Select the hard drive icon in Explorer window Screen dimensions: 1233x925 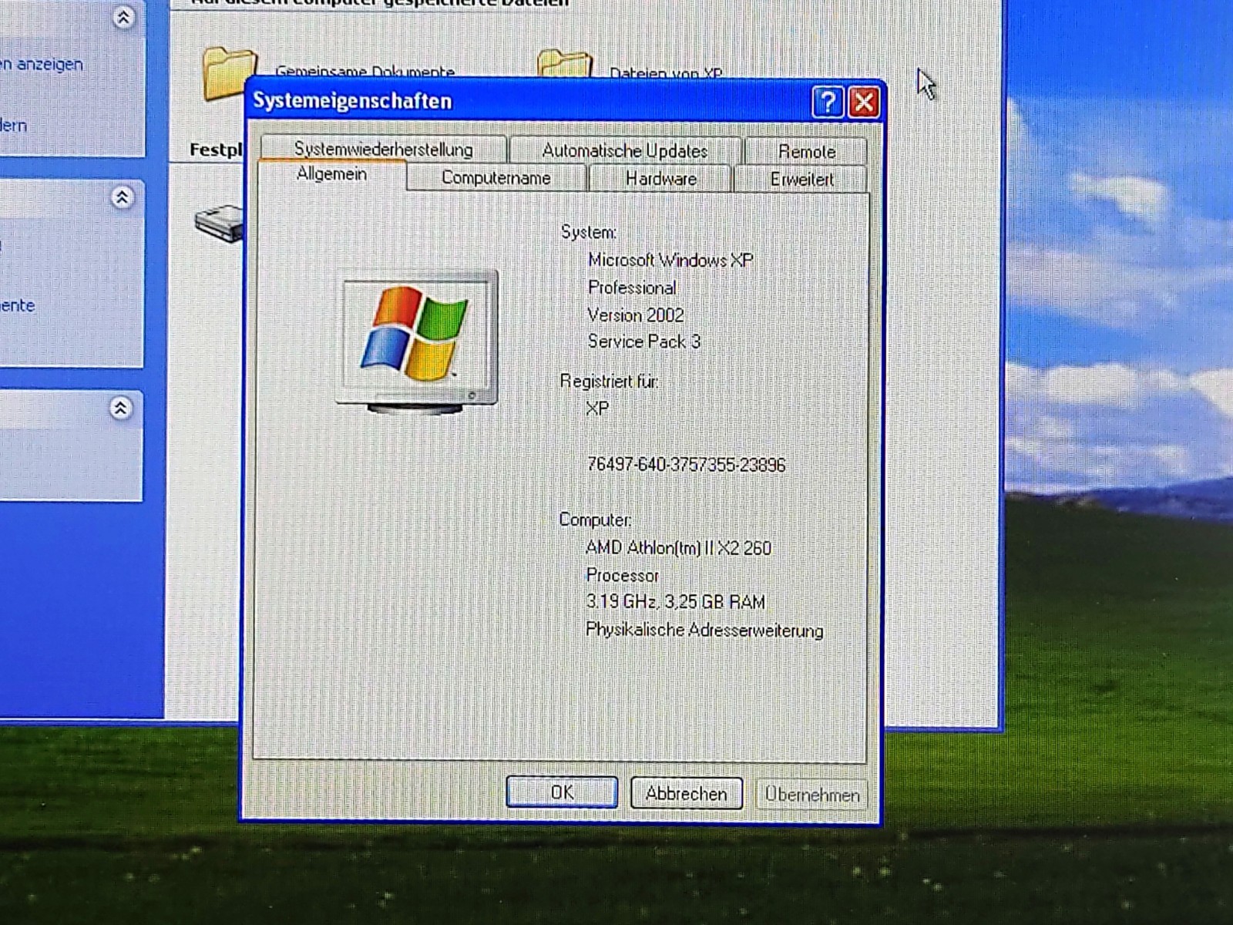point(219,224)
